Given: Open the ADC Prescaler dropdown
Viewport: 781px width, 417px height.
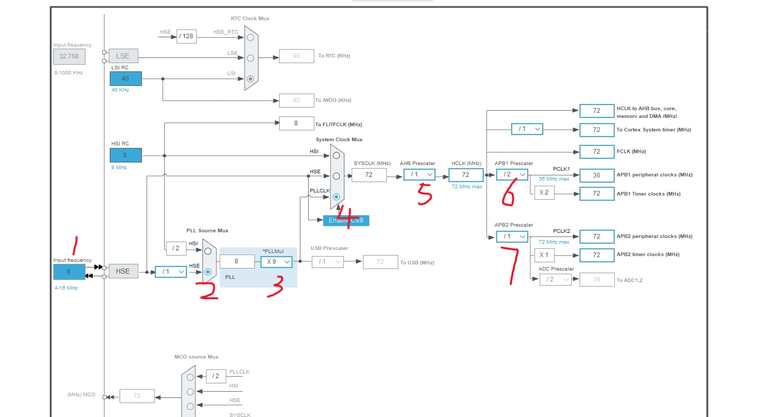Looking at the screenshot, I should 556,279.
